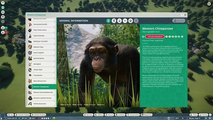
Task: Select Snow Leopard in the list
Action: (x=41, y=53)
